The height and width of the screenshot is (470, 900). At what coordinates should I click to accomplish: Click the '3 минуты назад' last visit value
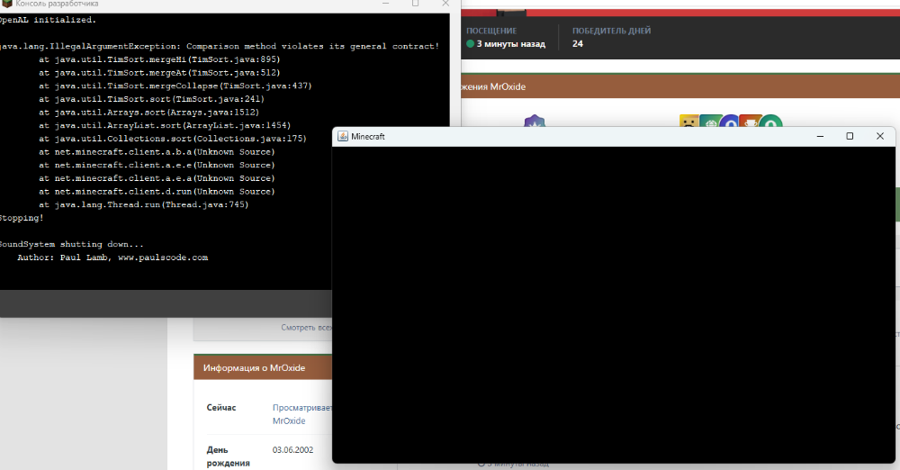tap(511, 43)
